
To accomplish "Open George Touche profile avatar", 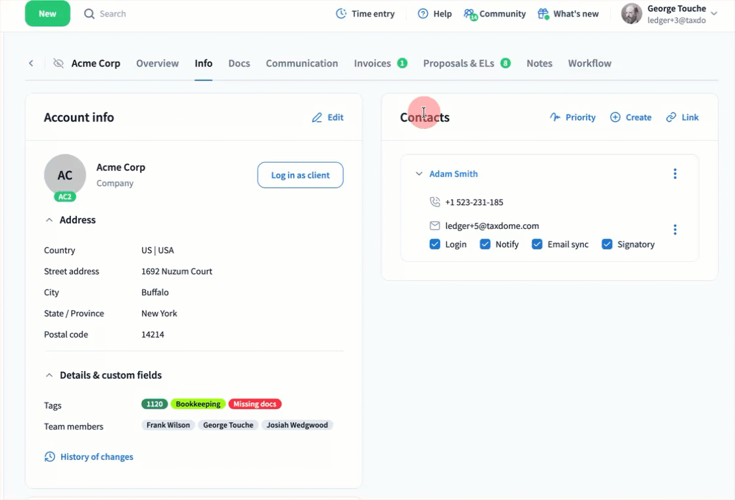I will pos(631,14).
